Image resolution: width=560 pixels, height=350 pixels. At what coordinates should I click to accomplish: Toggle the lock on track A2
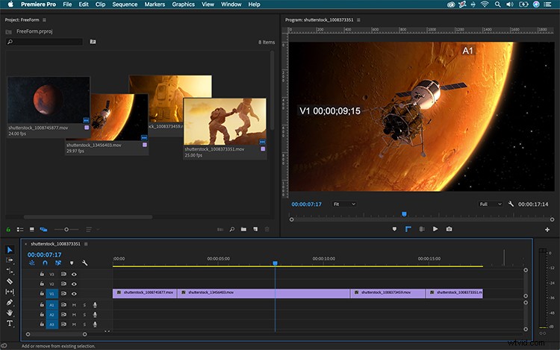[42, 315]
